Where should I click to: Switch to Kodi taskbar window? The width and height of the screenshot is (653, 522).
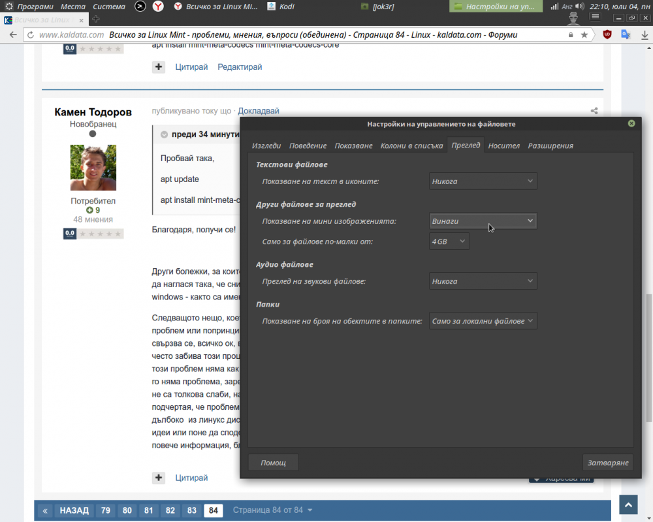281,7
